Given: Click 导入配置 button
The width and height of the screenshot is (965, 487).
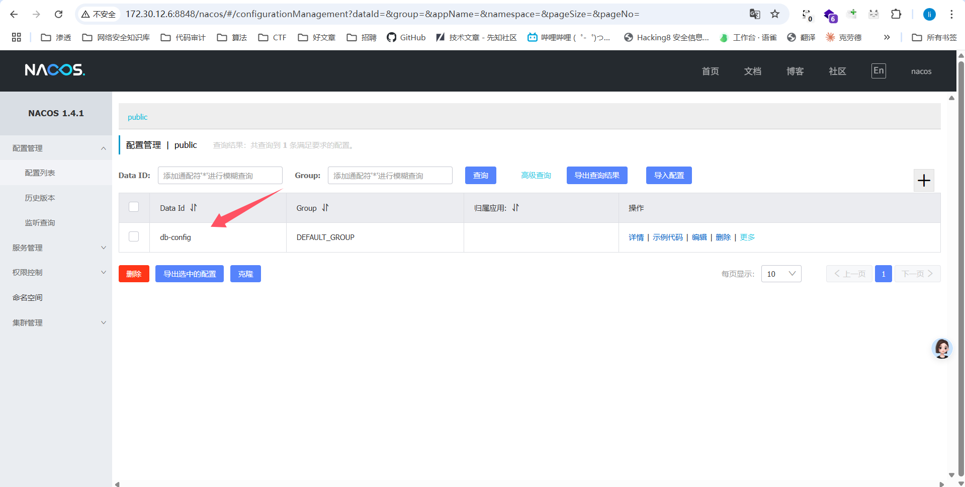Looking at the screenshot, I should [x=669, y=175].
